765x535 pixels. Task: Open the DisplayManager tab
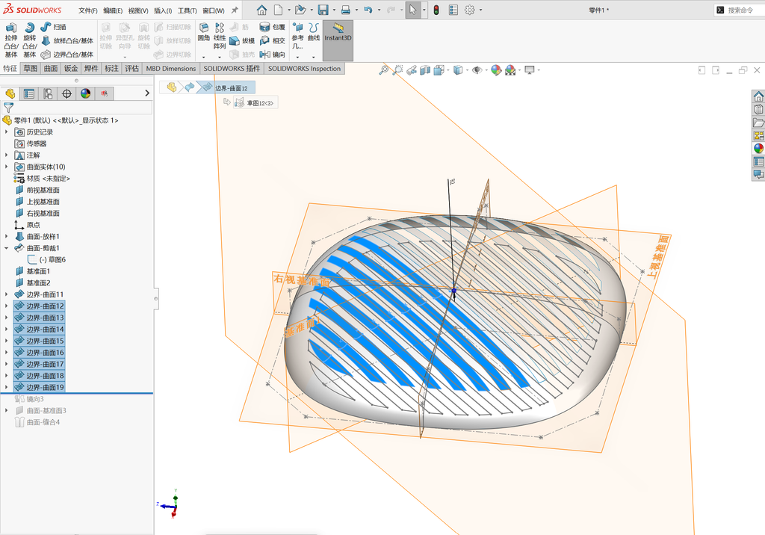(x=86, y=93)
